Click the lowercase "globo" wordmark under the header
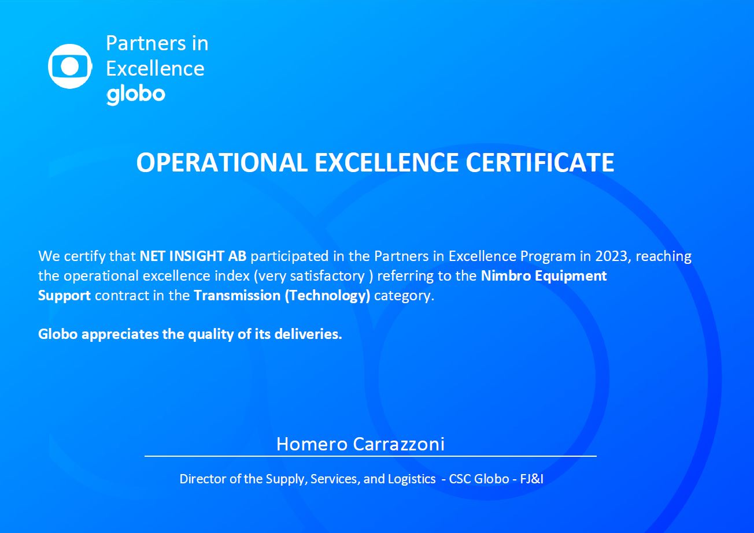This screenshot has height=533, width=754. pos(136,95)
